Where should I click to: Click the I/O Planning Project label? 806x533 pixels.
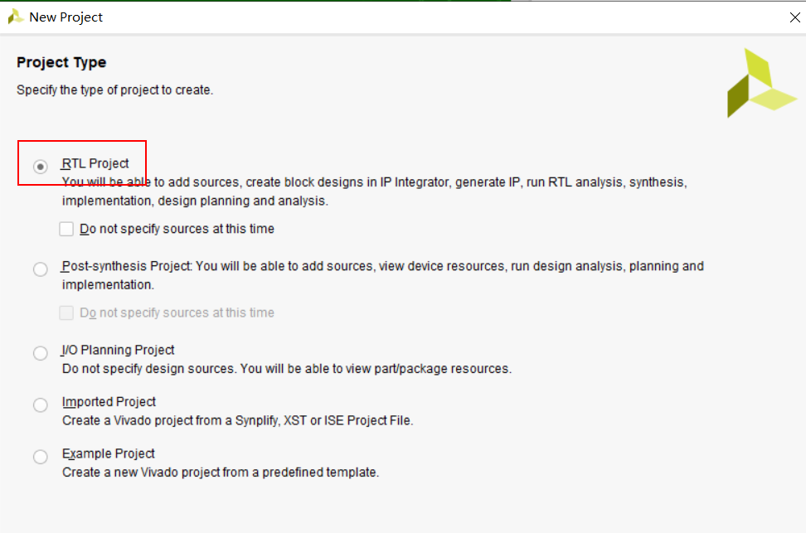pyautogui.click(x=119, y=350)
